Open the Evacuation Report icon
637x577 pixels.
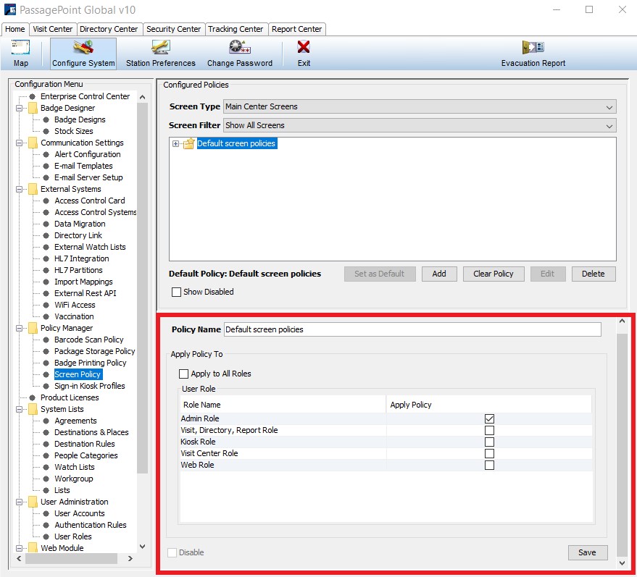[x=533, y=47]
